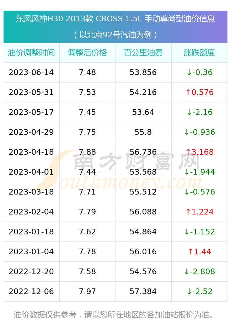Click the -2.16 decrease indicator
The width and height of the screenshot is (231, 324).
[199, 112]
